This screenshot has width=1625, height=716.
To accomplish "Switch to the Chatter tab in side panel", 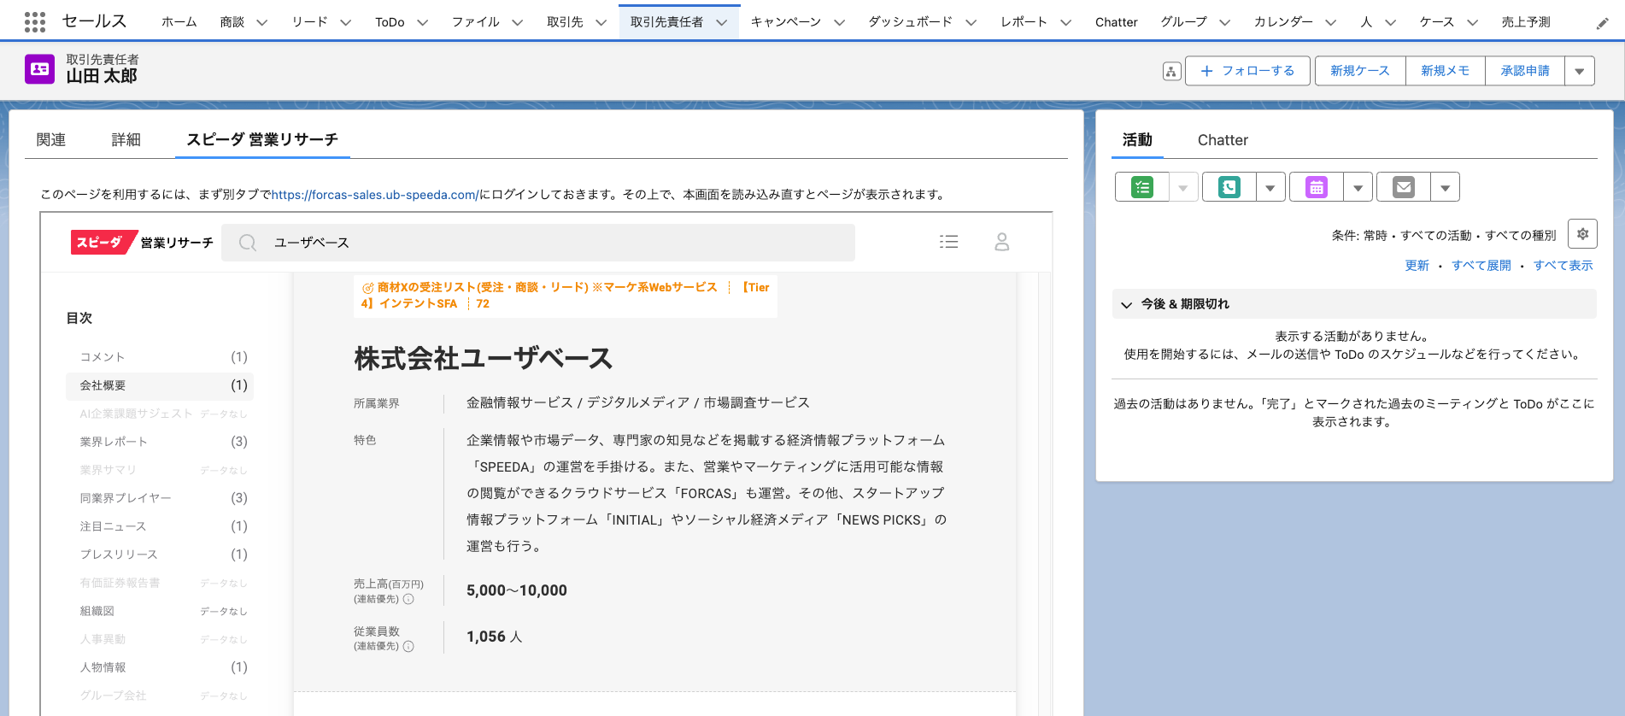I will pos(1223,140).
